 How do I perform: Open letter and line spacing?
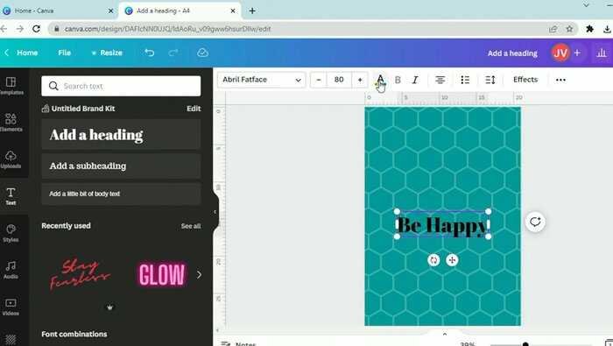[x=490, y=80]
